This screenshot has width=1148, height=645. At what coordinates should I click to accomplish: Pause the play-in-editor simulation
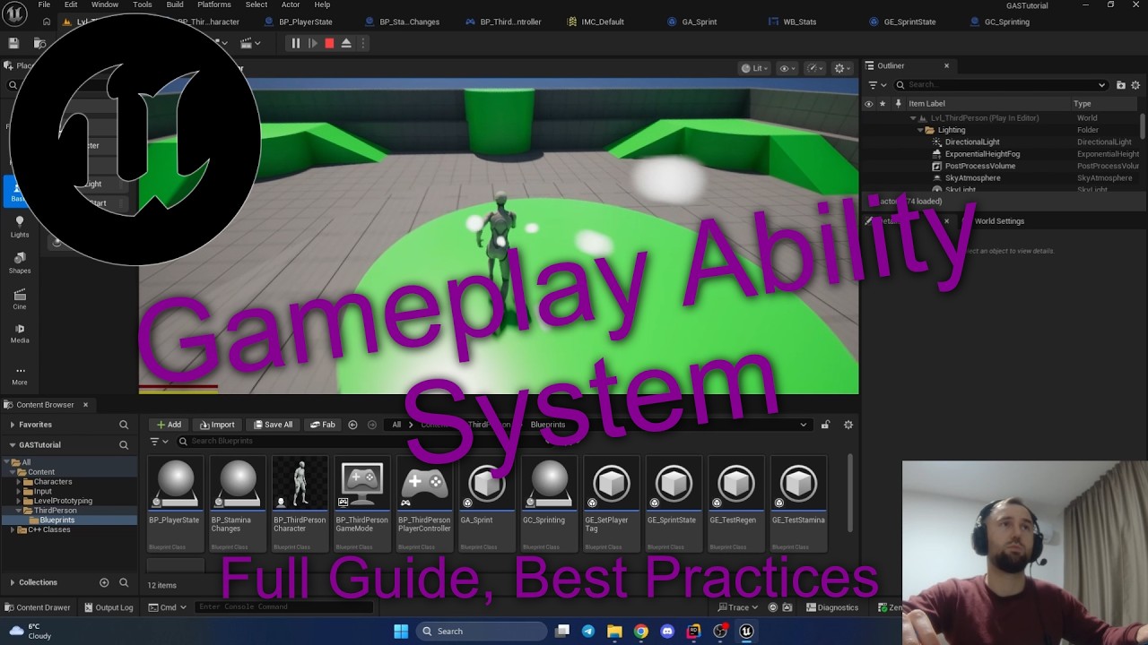[x=295, y=43]
